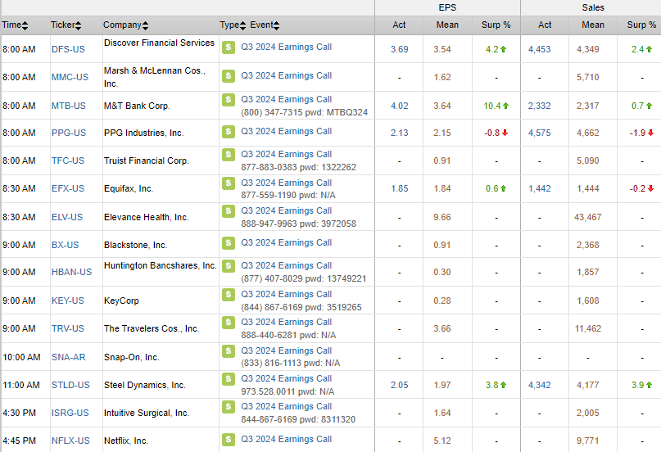Open Netflix Q3 2024 Earnings Call link
The image size is (661, 452).
point(286,439)
